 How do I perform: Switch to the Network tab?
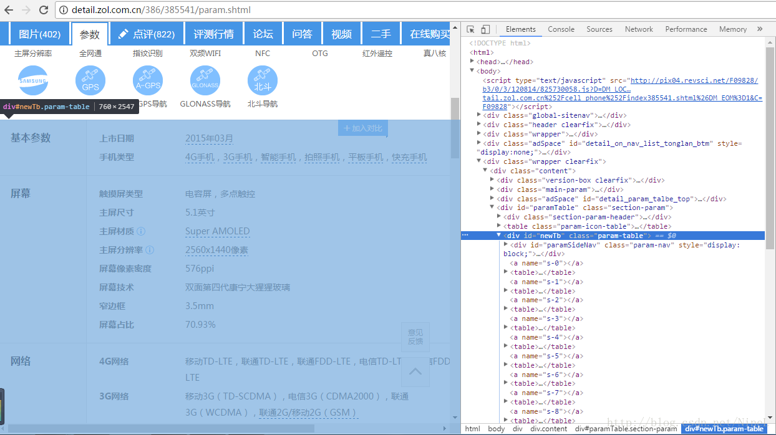(x=639, y=29)
